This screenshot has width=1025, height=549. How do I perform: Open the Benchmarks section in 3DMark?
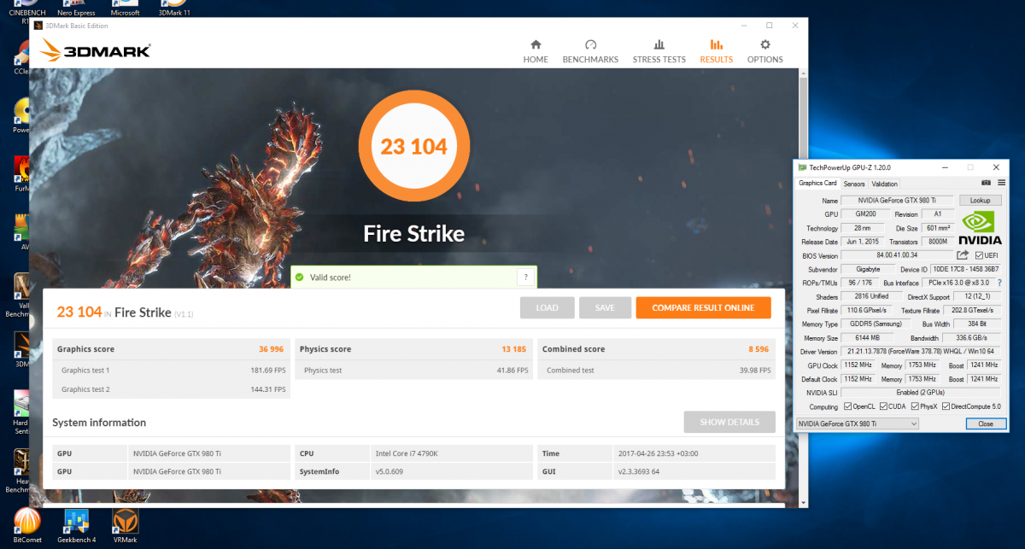(590, 51)
